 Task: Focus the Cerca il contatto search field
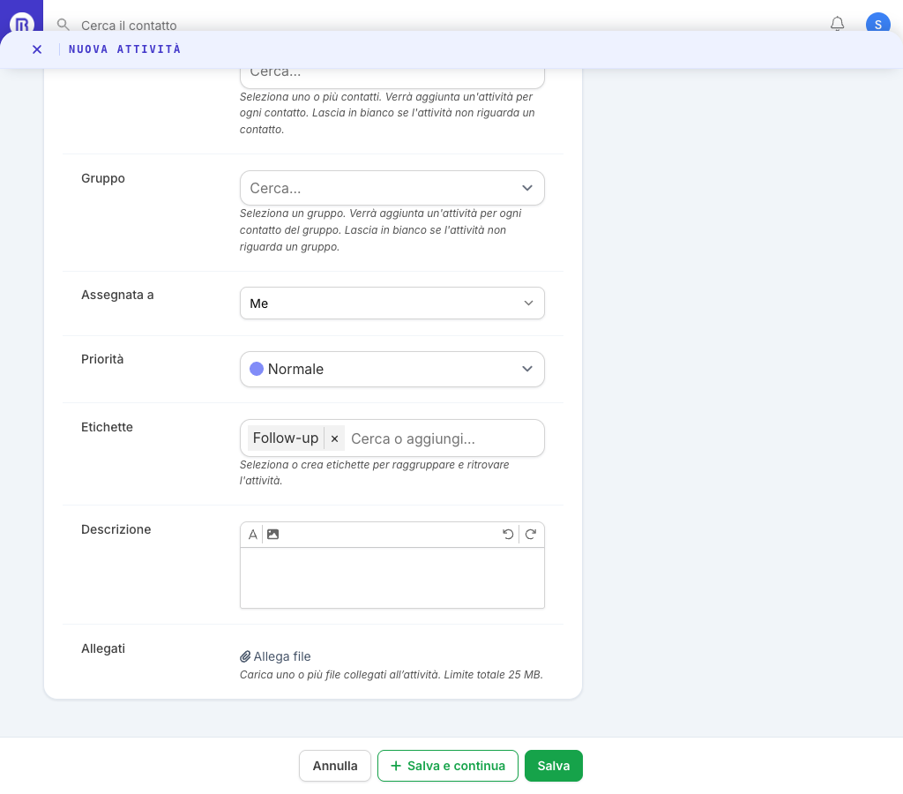[129, 26]
